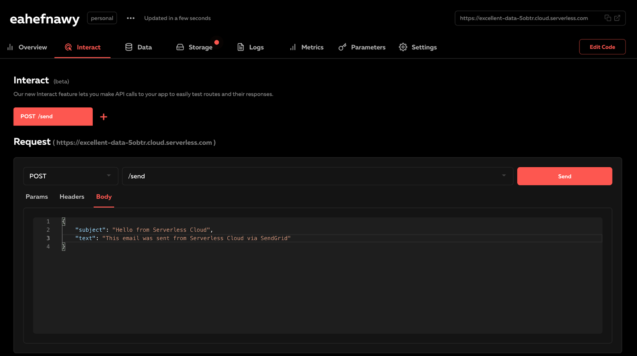This screenshot has width=637, height=356.
Task: Add a new request with plus icon
Action: 104,117
